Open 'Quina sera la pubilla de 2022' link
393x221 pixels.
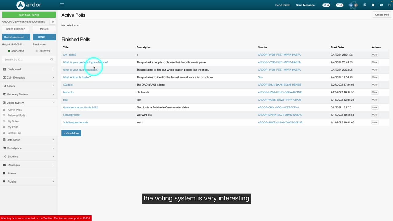tap(80, 107)
